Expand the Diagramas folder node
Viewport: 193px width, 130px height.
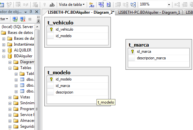tap(10, 62)
